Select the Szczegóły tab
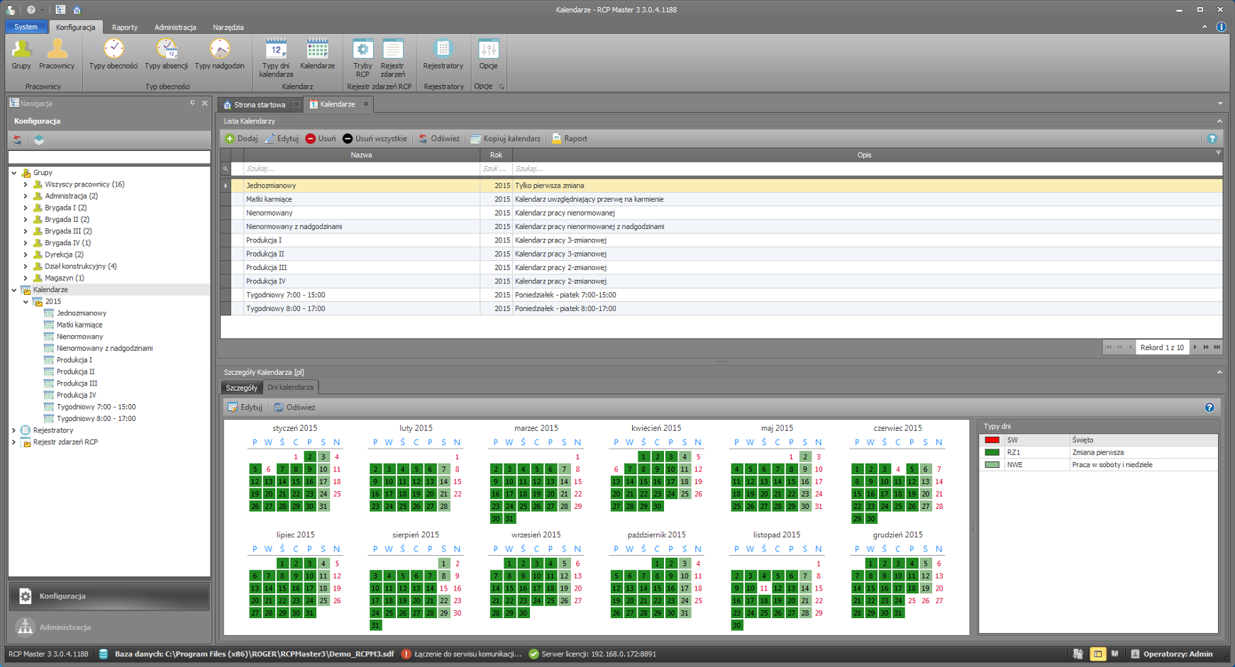1235x667 pixels. [241, 388]
